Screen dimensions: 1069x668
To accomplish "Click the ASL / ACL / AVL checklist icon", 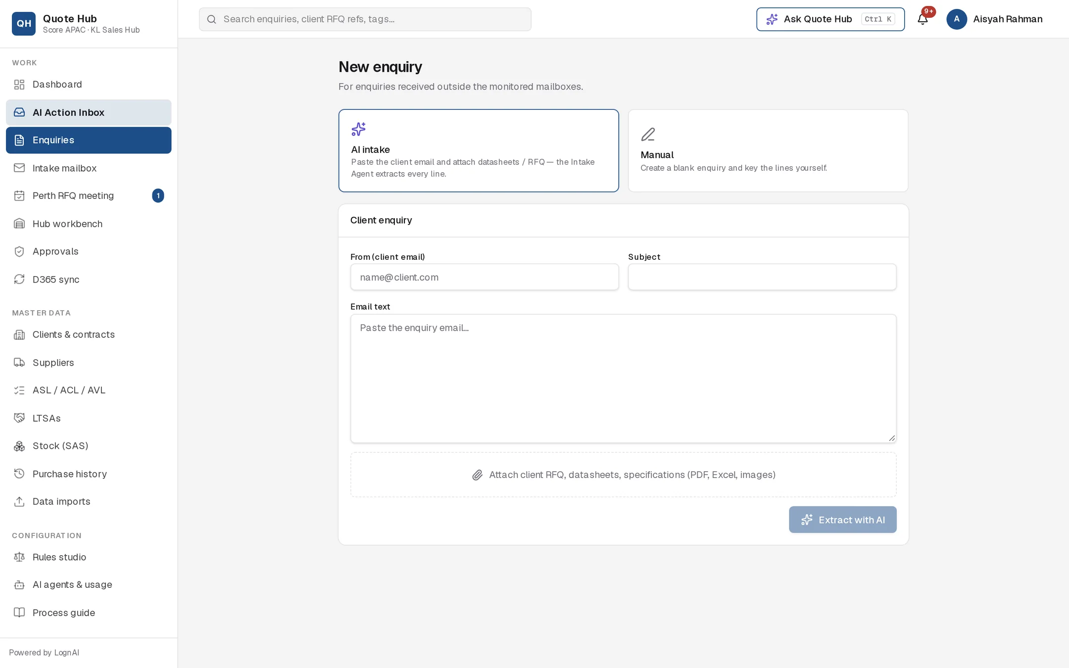I will pos(19,390).
